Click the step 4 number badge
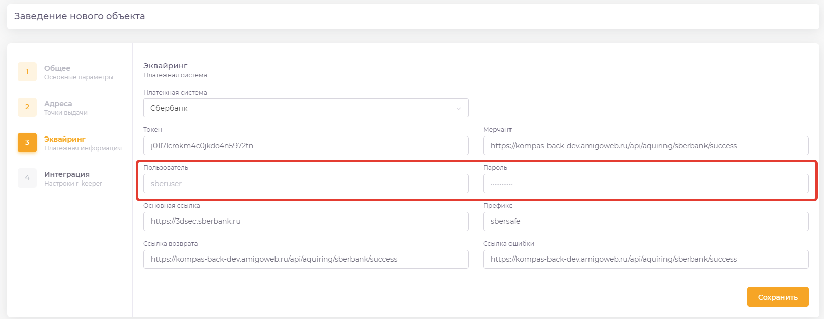824x319 pixels. 27,178
